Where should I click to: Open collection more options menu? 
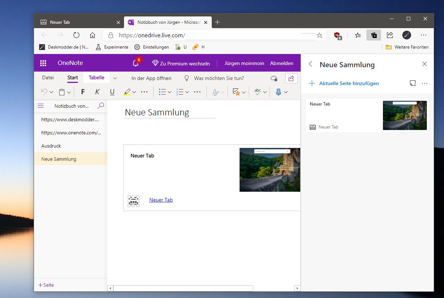pos(425,83)
